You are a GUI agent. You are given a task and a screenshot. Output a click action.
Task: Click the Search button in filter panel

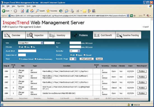[99, 59]
